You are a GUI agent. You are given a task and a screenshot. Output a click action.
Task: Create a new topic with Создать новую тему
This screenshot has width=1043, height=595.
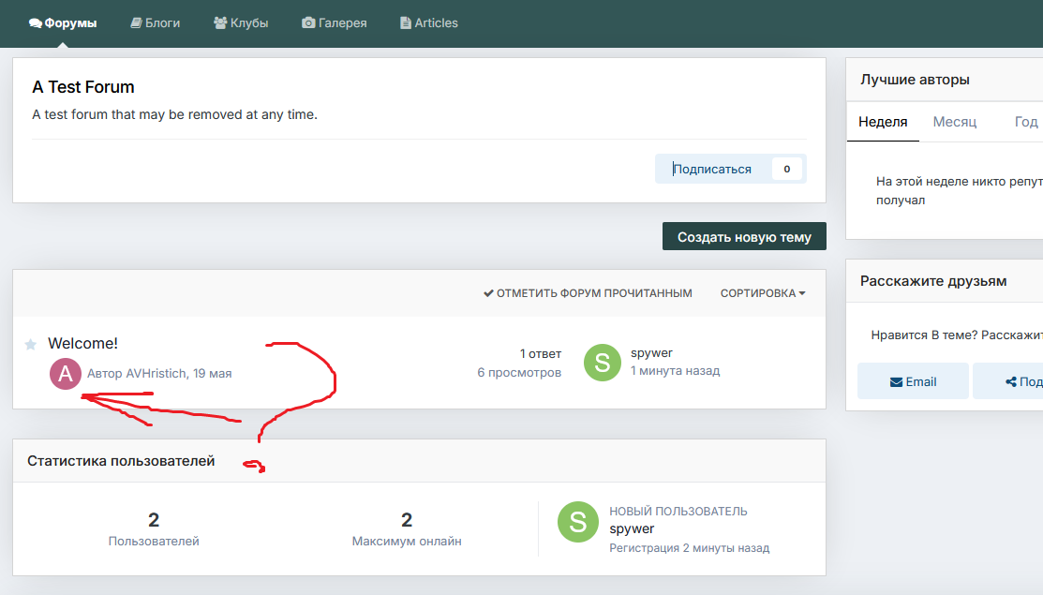(x=744, y=237)
